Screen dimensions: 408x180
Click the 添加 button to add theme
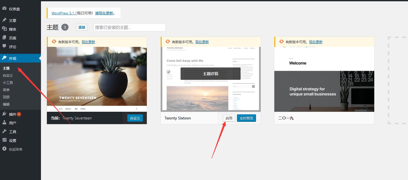click(x=82, y=27)
